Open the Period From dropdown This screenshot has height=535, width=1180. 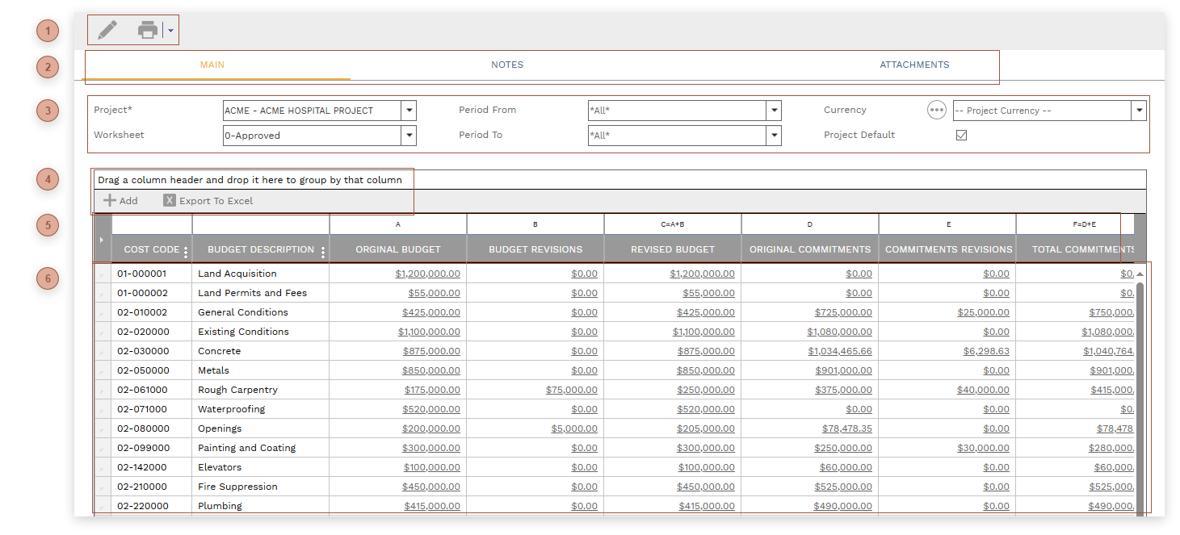click(x=773, y=110)
